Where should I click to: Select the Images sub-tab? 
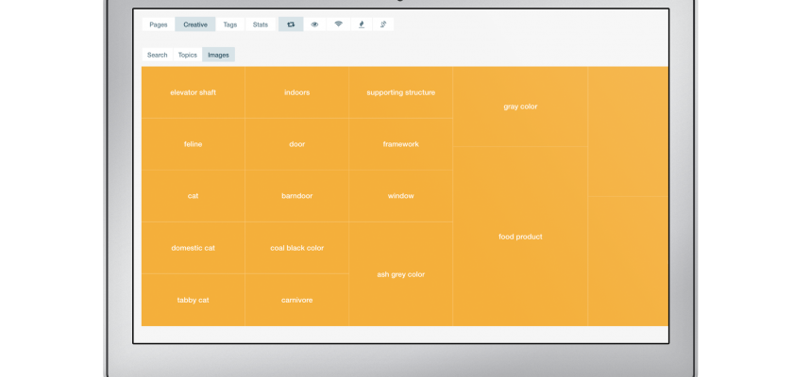[218, 55]
